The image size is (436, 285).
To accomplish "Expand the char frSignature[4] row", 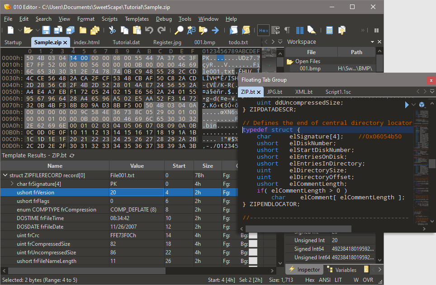I will coord(12,184).
